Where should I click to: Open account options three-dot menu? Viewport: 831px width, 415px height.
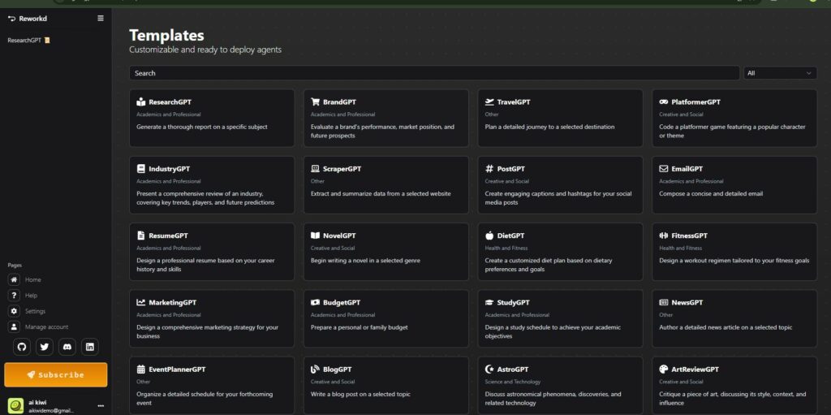point(101,406)
